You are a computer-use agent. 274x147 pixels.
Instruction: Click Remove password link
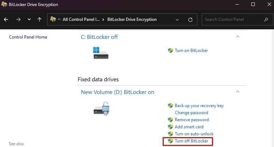coord(192,120)
